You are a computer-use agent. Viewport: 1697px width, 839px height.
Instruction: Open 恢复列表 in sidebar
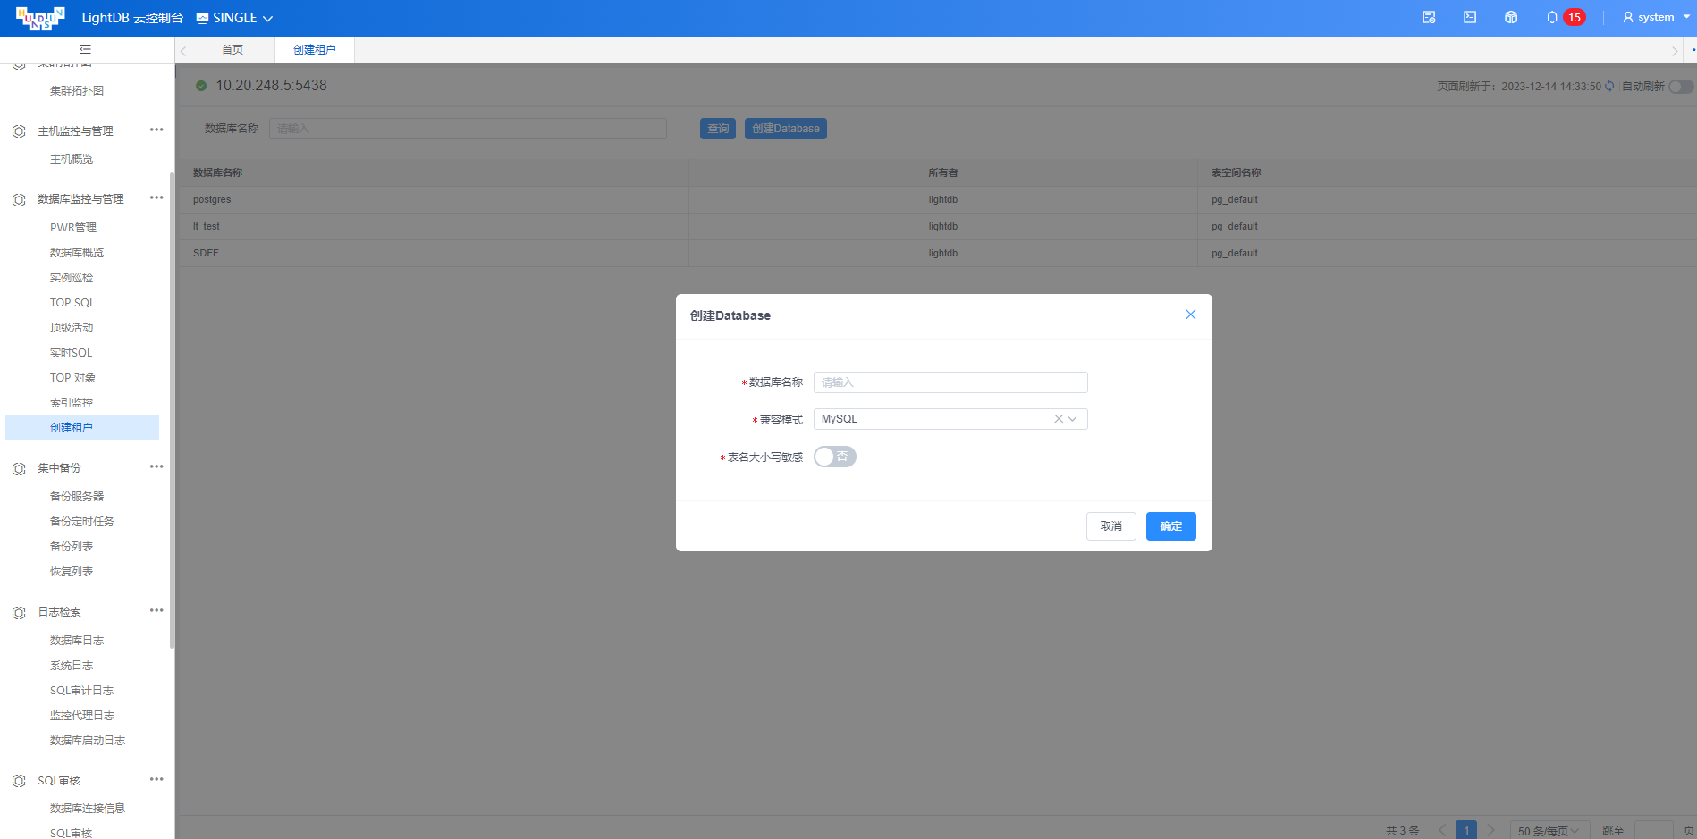point(72,572)
